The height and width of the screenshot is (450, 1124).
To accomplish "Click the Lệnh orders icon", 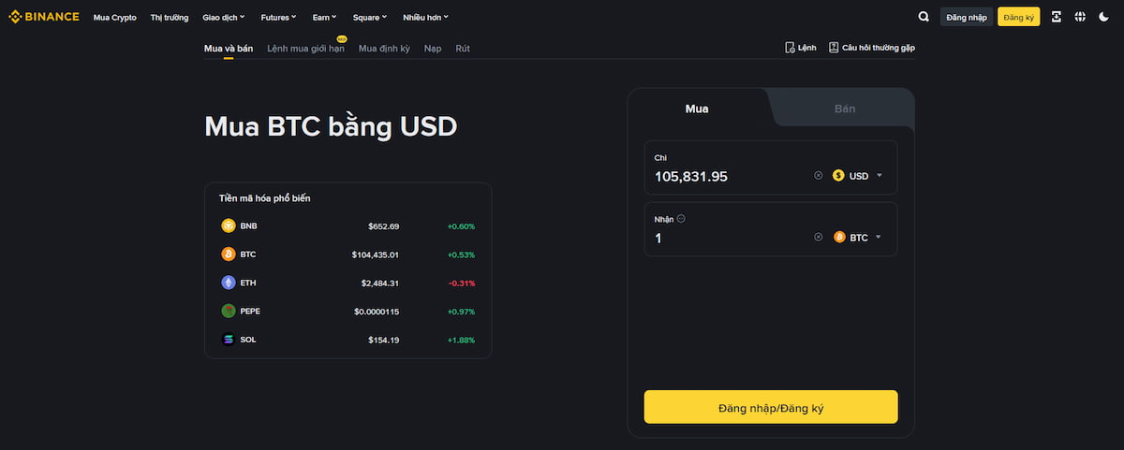I will [790, 47].
